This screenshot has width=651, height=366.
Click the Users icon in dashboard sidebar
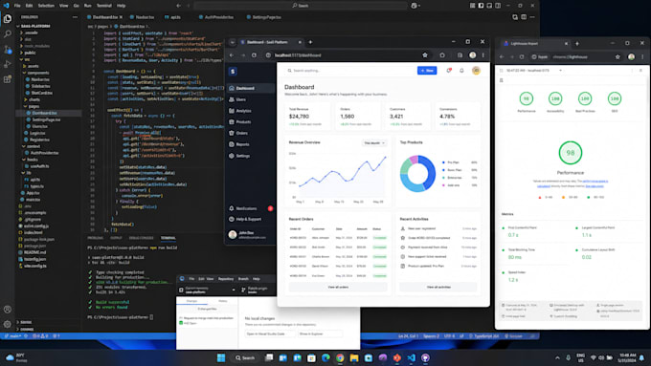pyautogui.click(x=232, y=99)
